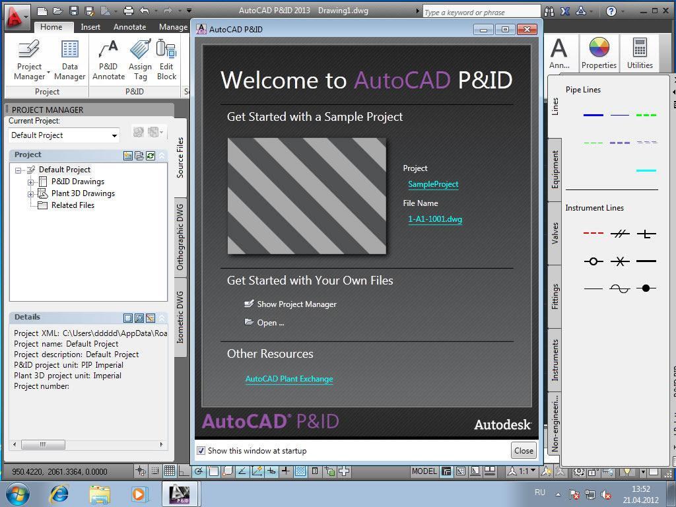Viewport: 676px width, 507px height.
Task: Click the Help question mark icon
Action: click(x=611, y=11)
